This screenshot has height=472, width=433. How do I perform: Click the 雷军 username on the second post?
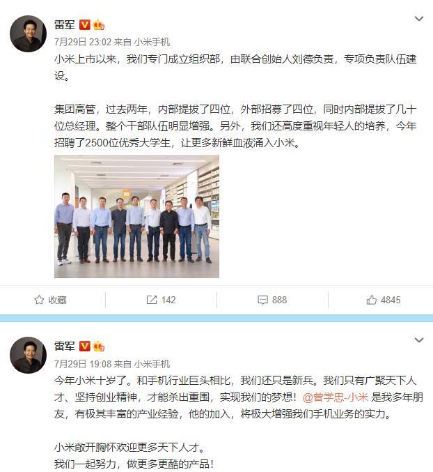point(65,347)
